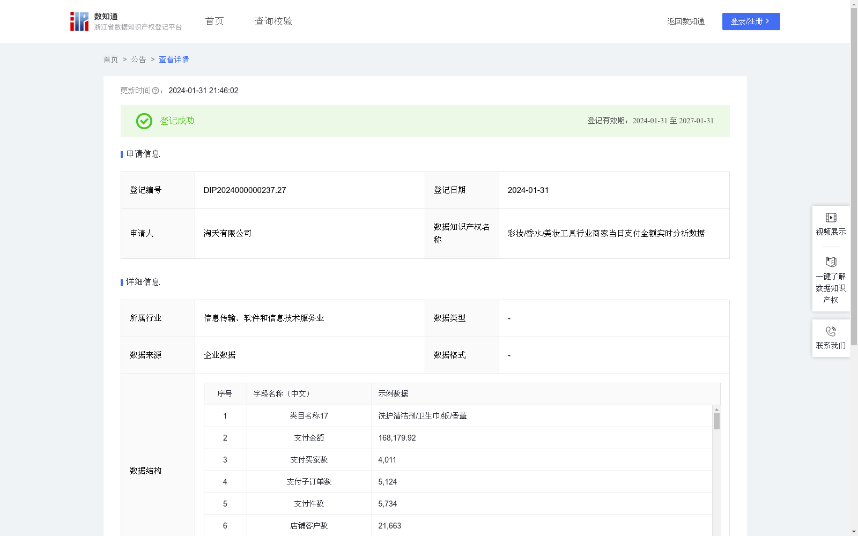
Task: Click the 一键了解数据知识产权 book icon
Action: pyautogui.click(x=831, y=262)
